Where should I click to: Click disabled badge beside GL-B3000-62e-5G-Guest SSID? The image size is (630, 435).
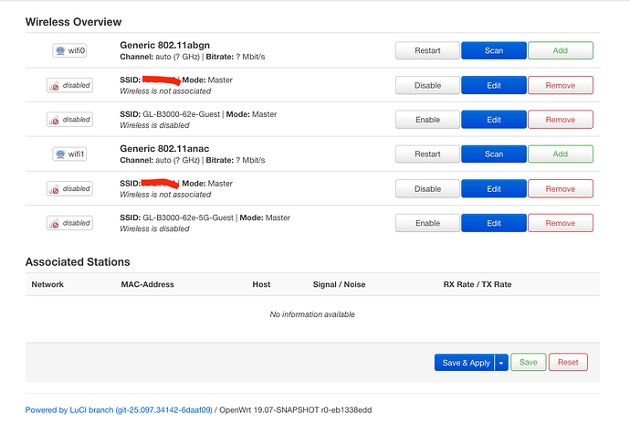click(x=69, y=223)
